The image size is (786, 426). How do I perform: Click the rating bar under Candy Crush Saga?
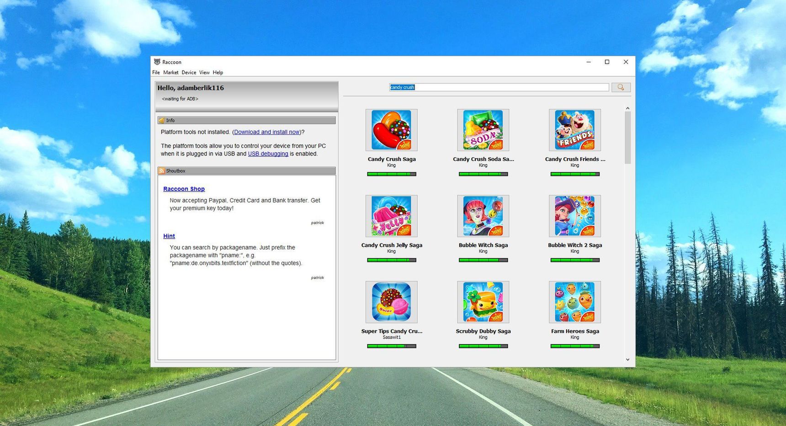tap(392, 174)
